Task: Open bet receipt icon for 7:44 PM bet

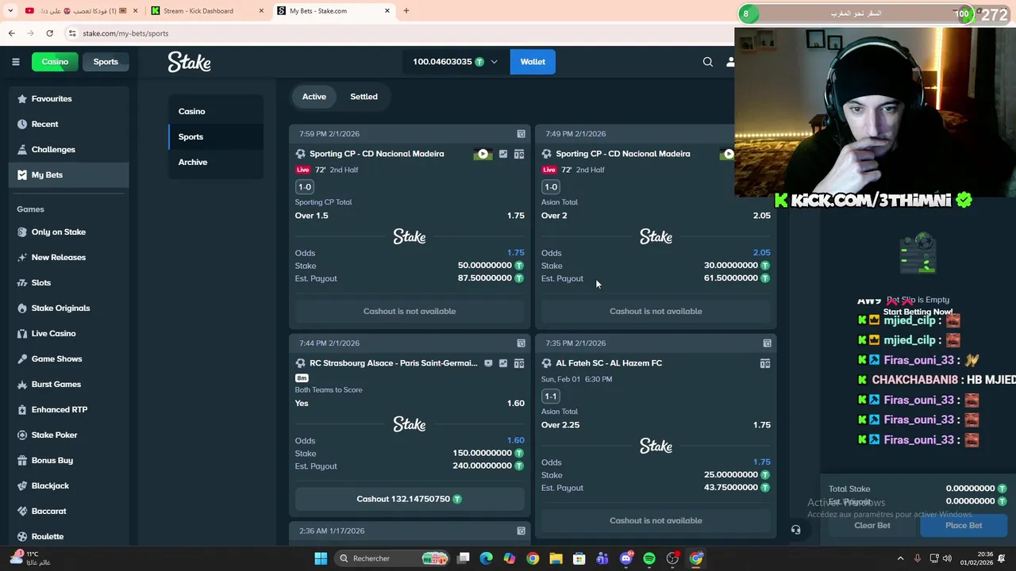Action: coord(521,343)
